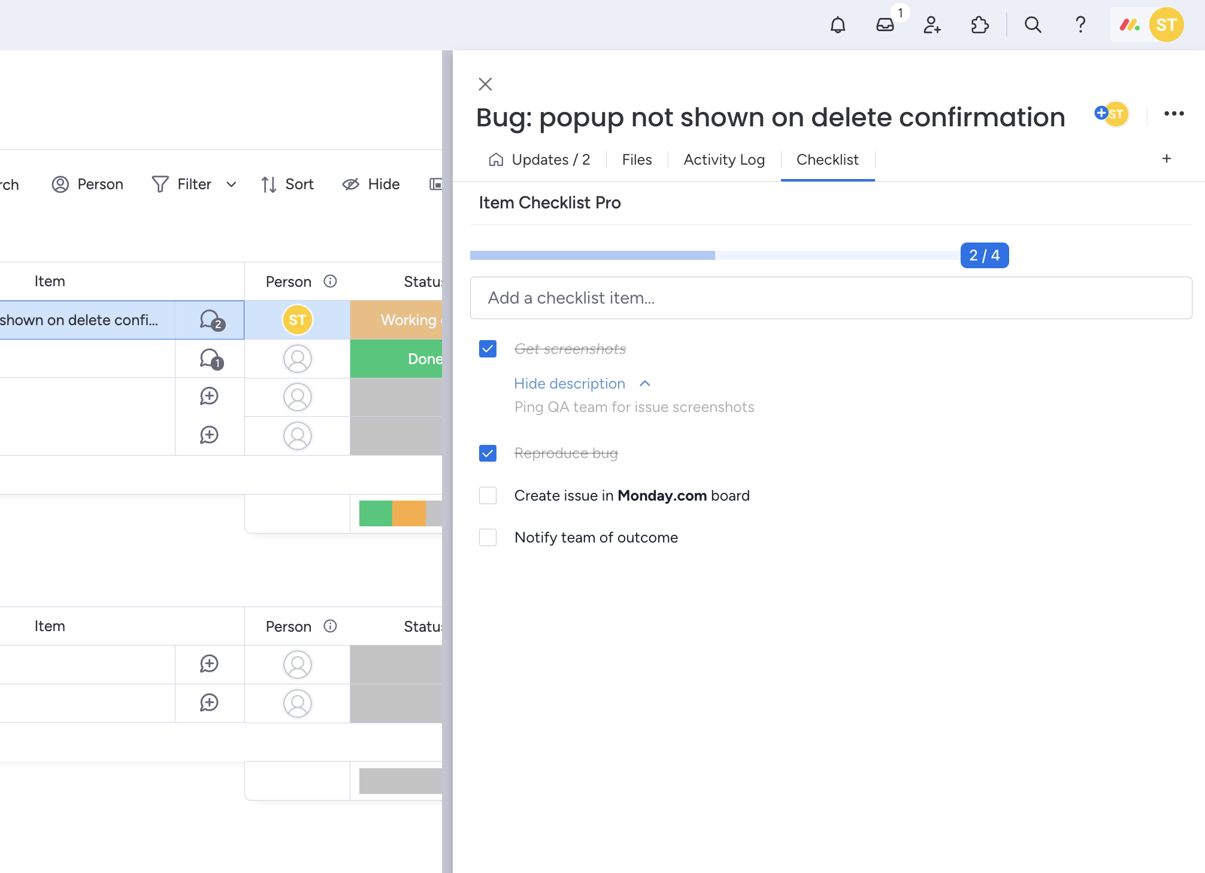The height and width of the screenshot is (873, 1205).
Task: Open the Working on it status cell
Action: (396, 320)
